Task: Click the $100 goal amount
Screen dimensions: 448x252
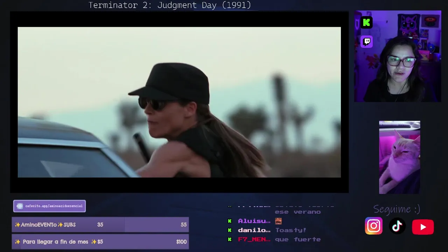Action: [x=181, y=241]
